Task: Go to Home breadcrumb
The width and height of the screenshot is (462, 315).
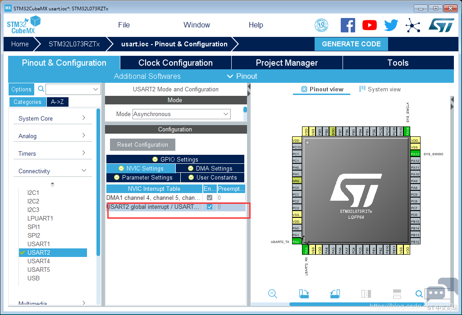Action: (x=20, y=44)
